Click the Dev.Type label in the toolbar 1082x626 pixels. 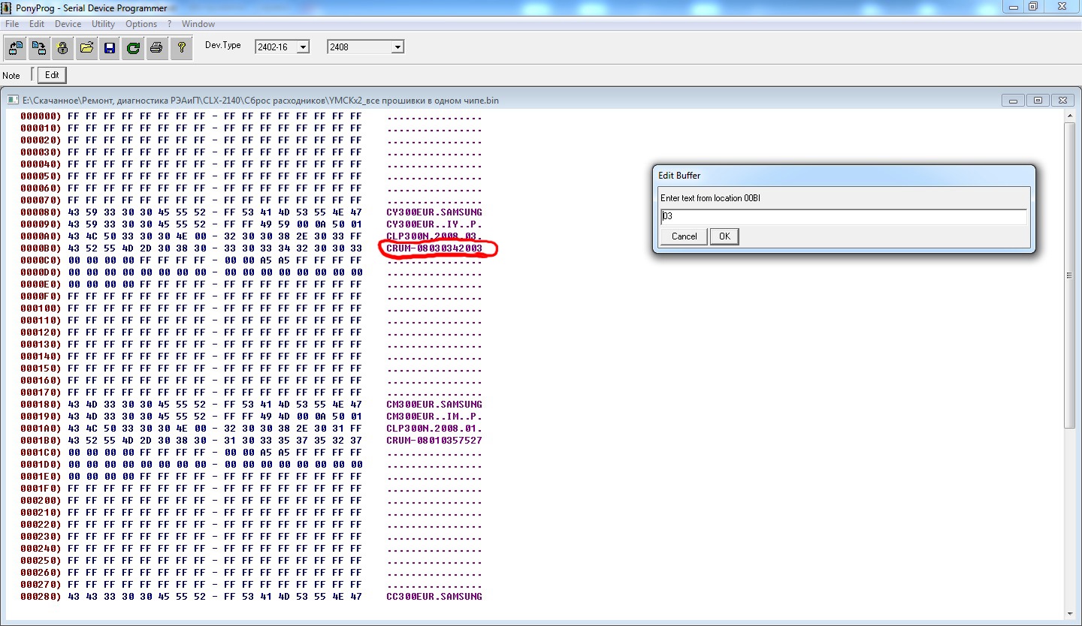coord(223,45)
